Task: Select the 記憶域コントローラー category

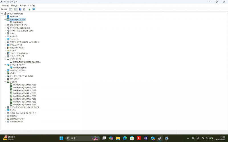Action: click(17, 119)
